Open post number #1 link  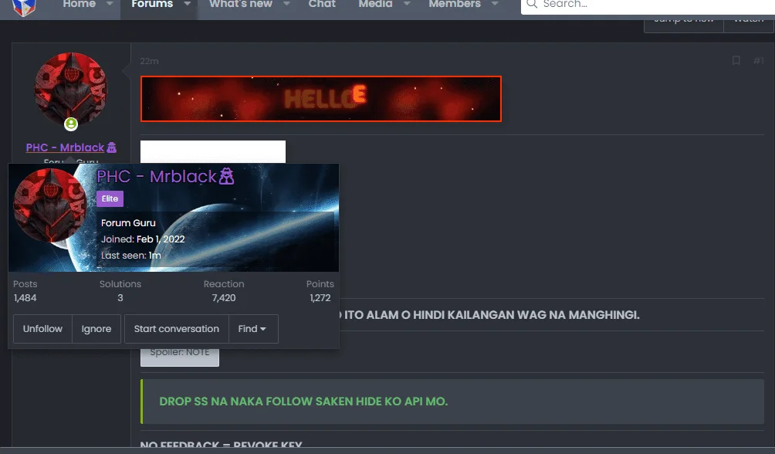pyautogui.click(x=758, y=61)
